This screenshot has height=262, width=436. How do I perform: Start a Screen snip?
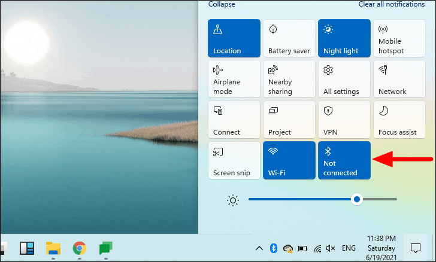click(x=234, y=160)
